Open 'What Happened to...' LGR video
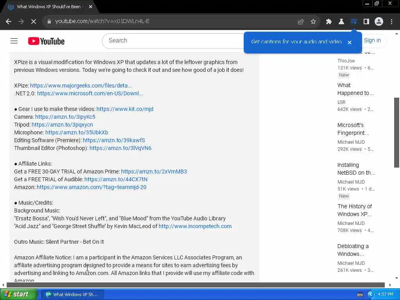 tap(355, 89)
